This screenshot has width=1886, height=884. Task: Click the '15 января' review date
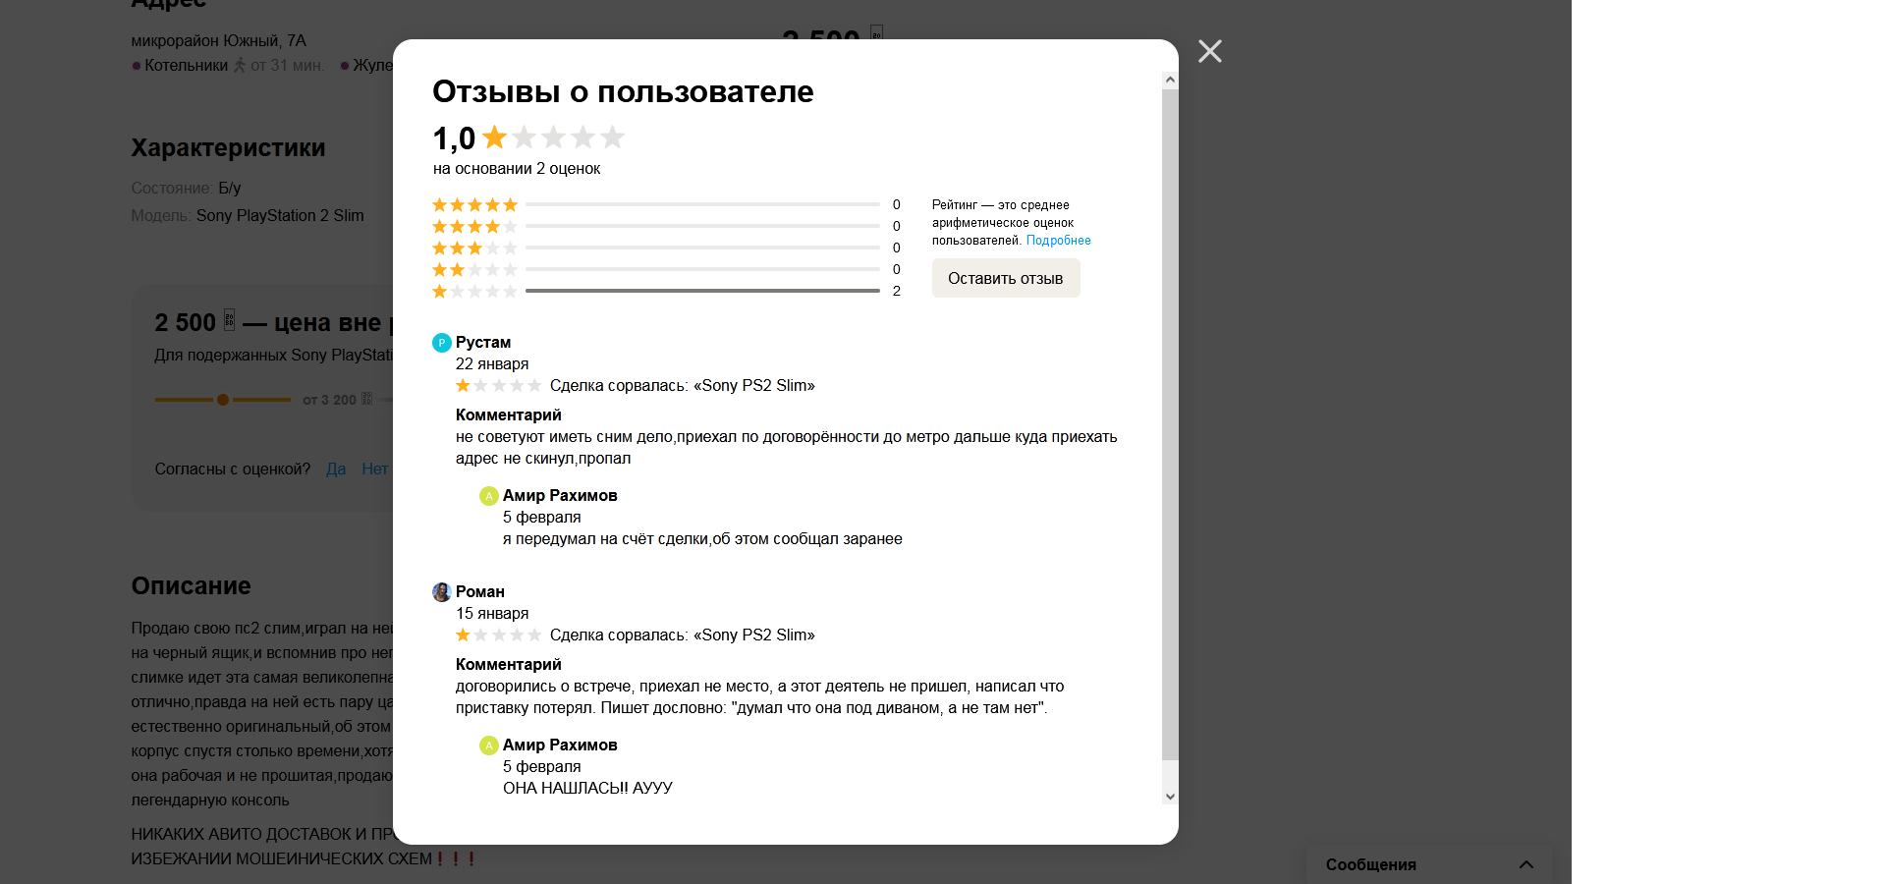tap(492, 613)
